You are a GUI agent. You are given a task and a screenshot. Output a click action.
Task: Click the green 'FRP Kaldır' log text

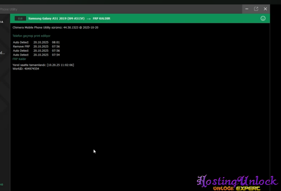pyautogui.click(x=20, y=59)
